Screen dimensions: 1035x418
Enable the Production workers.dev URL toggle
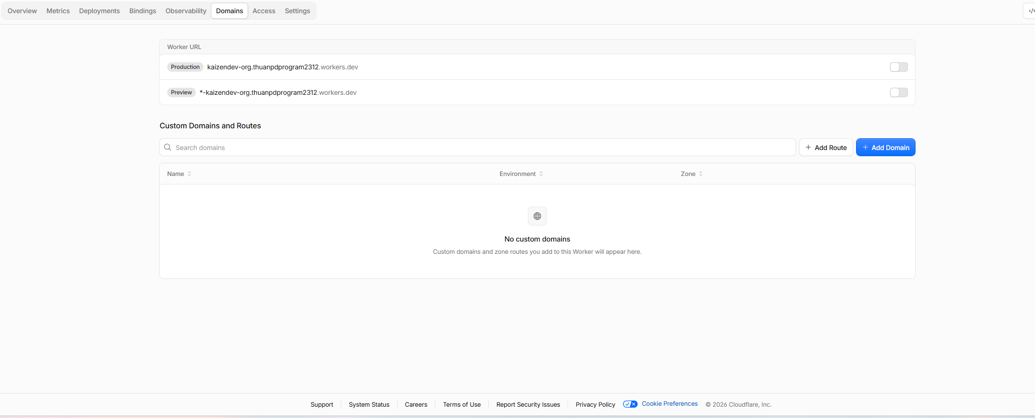click(899, 67)
